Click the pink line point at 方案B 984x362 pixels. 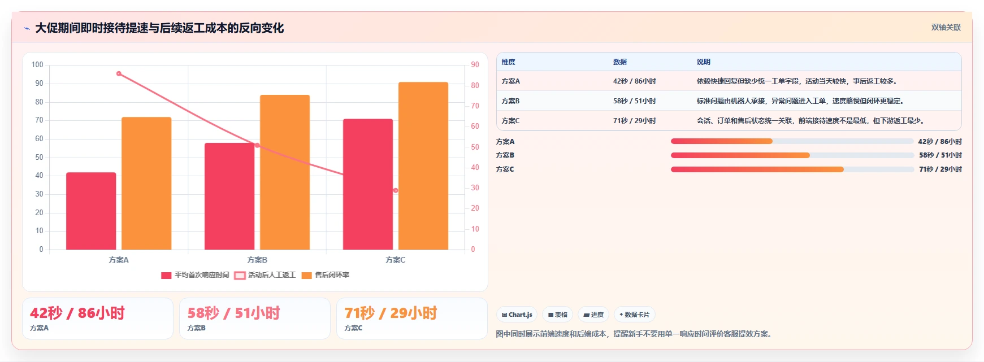coord(257,145)
